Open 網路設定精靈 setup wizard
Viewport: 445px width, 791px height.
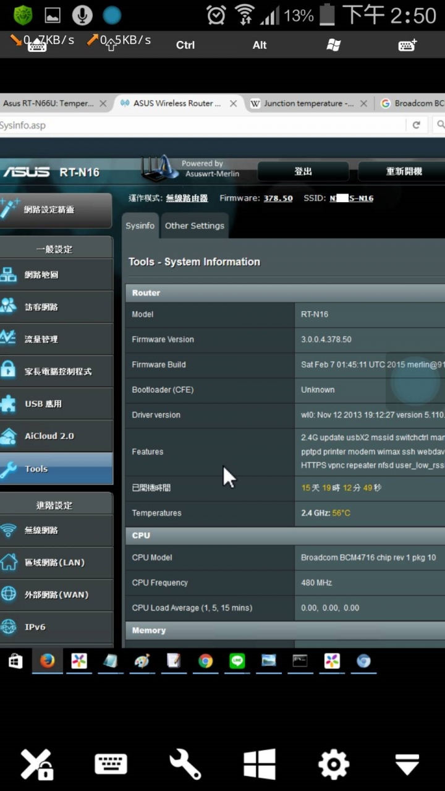[x=56, y=210]
